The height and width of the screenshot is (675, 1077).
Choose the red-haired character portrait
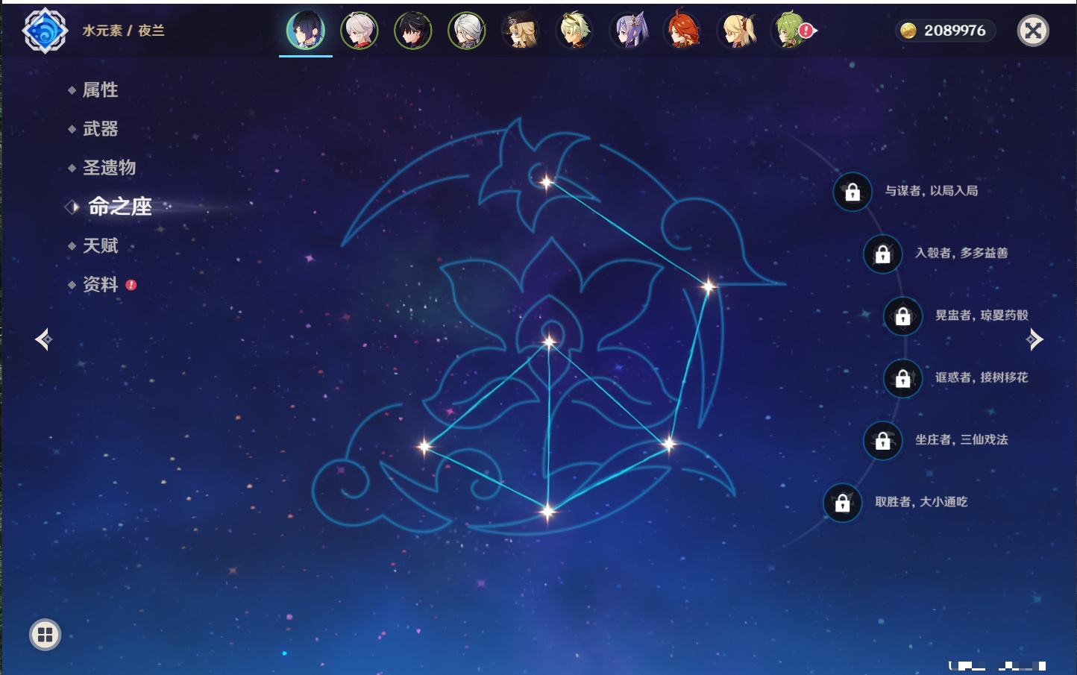(683, 31)
